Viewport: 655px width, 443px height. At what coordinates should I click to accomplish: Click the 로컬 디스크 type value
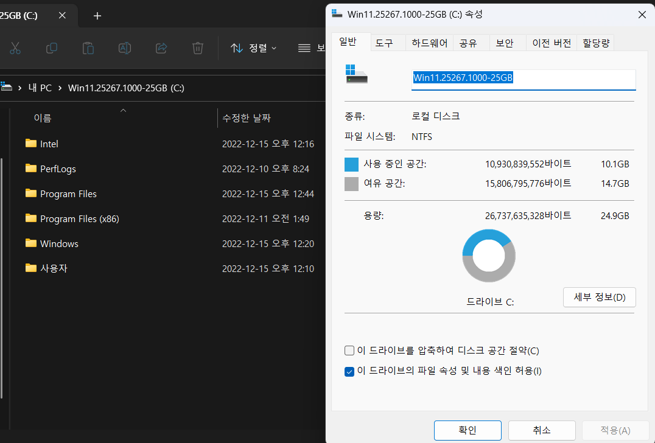pos(436,116)
